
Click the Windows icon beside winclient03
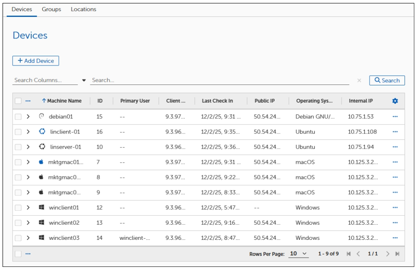(42, 238)
